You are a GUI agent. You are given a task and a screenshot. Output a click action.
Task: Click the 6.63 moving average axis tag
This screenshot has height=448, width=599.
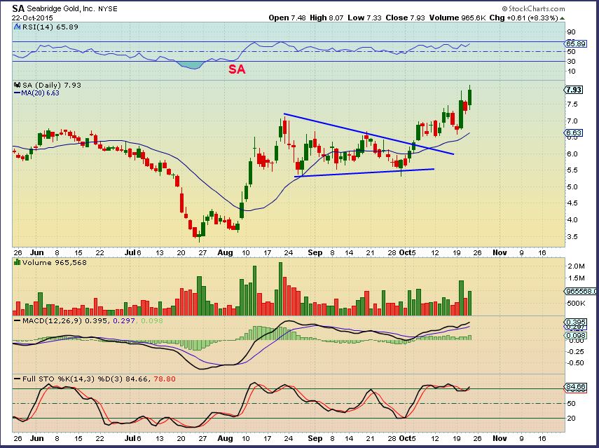tap(573, 133)
